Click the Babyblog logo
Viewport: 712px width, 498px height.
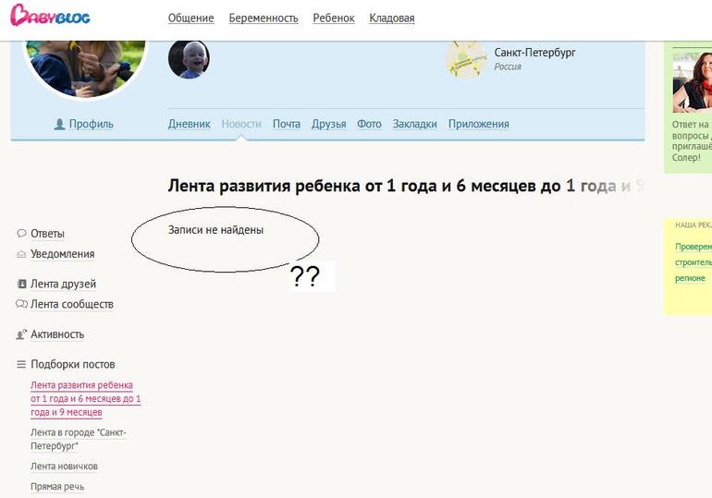(x=50, y=16)
